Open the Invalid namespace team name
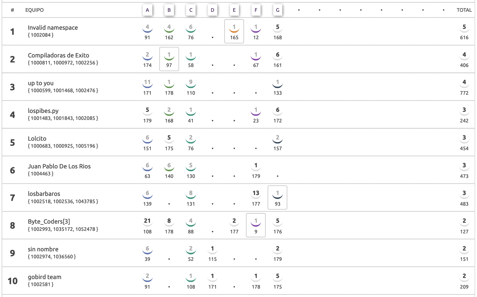 (53, 27)
